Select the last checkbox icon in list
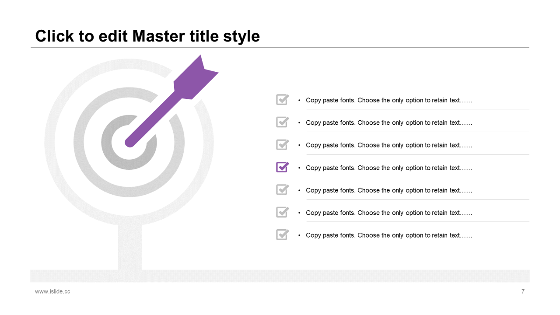This screenshot has width=560, height=315. point(283,234)
